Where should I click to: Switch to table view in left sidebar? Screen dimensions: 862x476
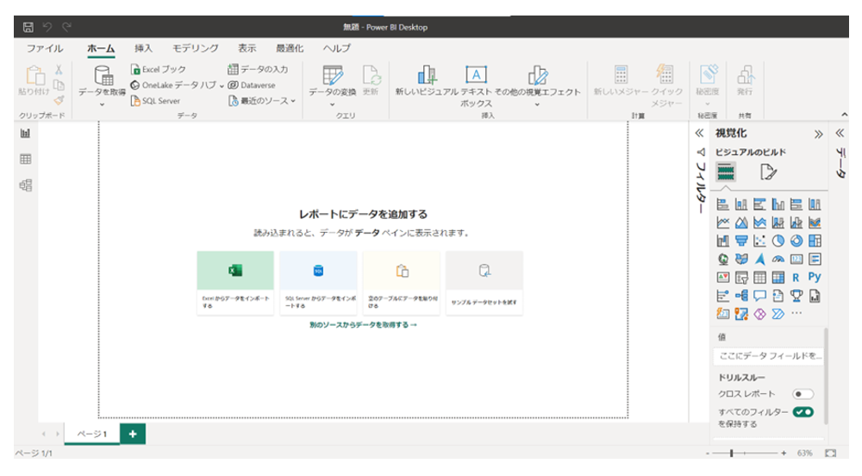pos(25,159)
